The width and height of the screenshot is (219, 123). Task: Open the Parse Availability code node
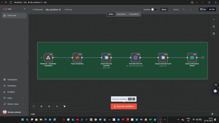tap(77, 58)
